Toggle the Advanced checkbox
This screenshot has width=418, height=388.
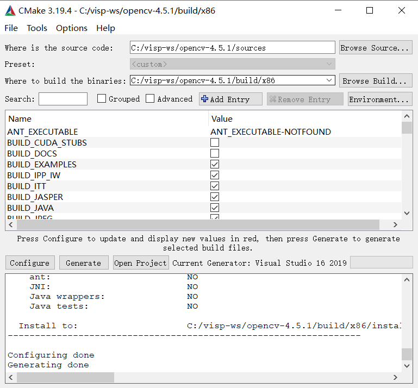click(150, 98)
